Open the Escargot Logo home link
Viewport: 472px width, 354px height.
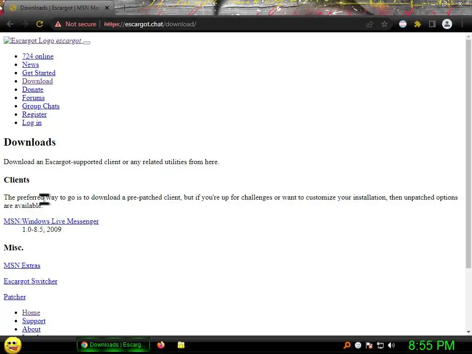pyautogui.click(x=42, y=41)
